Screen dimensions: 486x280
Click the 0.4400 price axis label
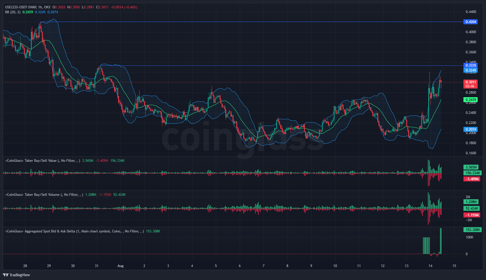pyautogui.click(x=471, y=12)
